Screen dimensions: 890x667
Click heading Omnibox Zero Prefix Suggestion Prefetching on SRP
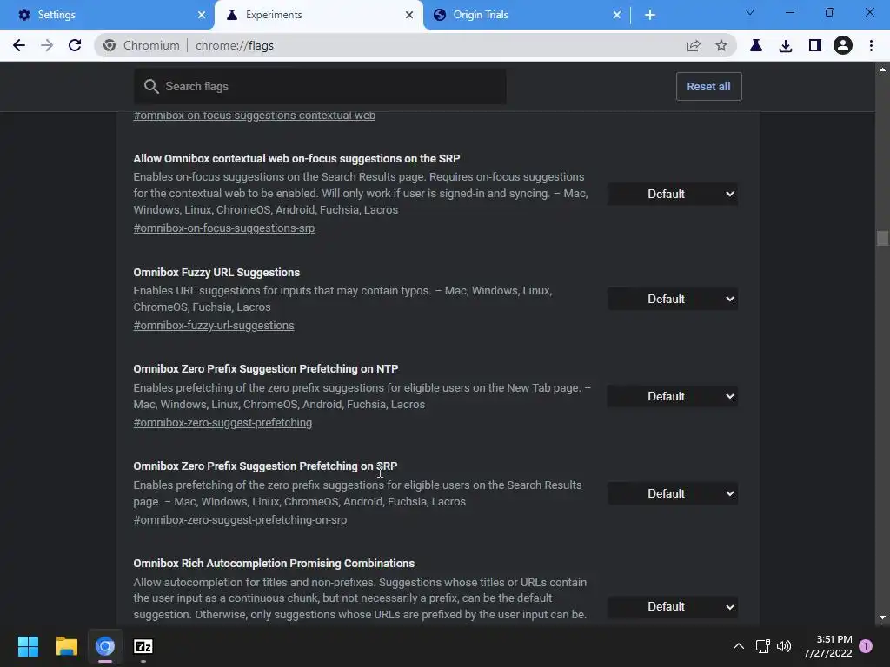(265, 466)
